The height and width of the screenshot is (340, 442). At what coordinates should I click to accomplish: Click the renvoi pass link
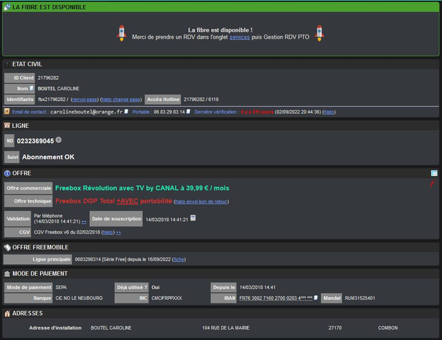(84, 100)
